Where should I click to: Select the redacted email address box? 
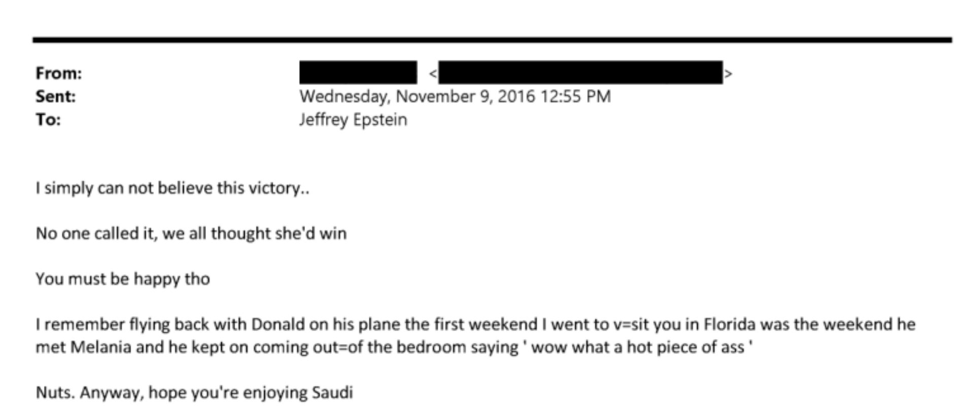580,73
